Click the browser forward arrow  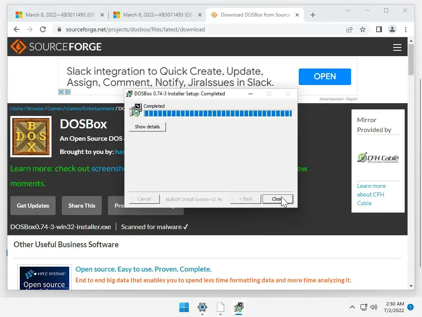pyautogui.click(x=30, y=29)
